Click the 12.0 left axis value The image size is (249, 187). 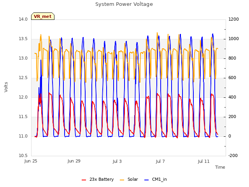(23, 97)
